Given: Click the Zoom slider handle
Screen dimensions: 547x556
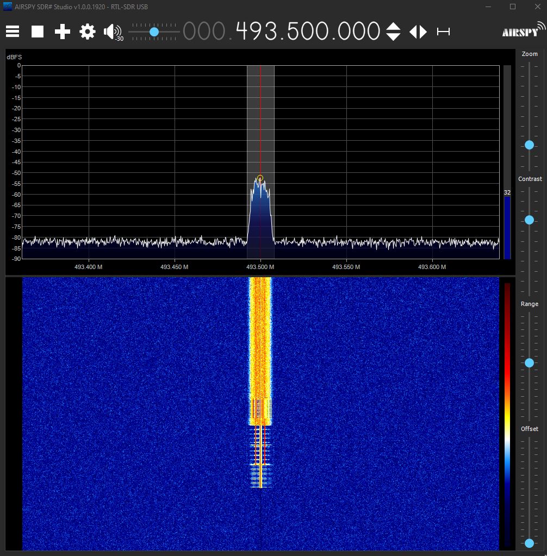Looking at the screenshot, I should click(529, 145).
